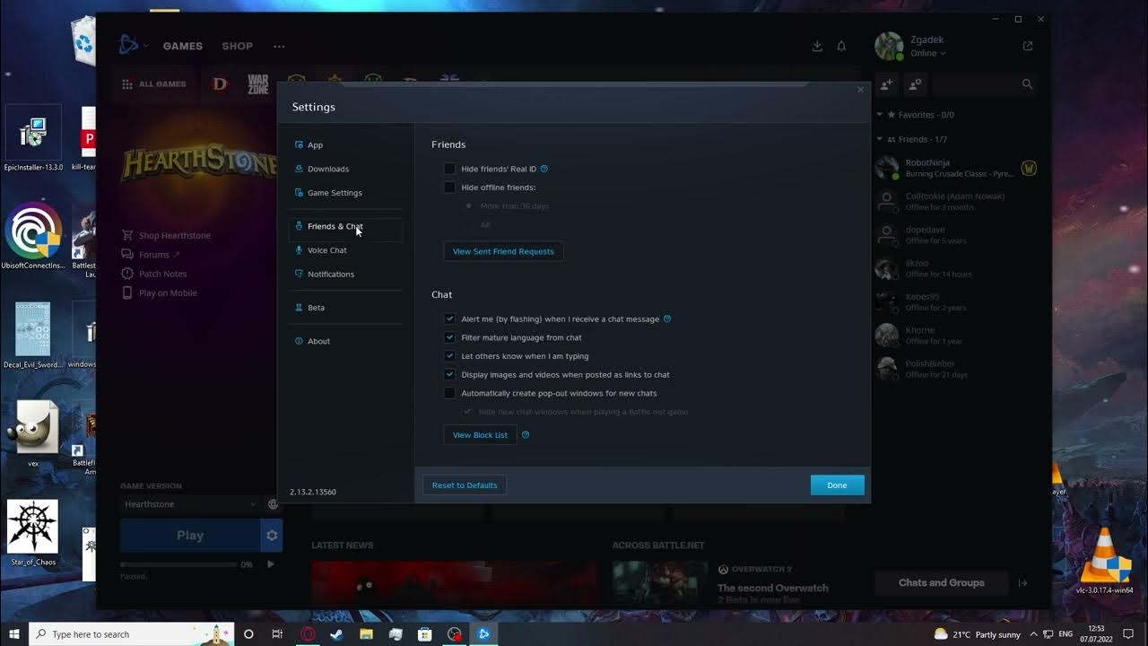Click the Done button
The image size is (1148, 646).
point(837,485)
